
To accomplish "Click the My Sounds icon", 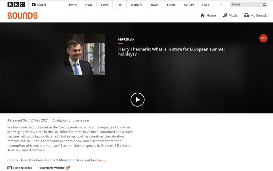I will click(x=247, y=15).
